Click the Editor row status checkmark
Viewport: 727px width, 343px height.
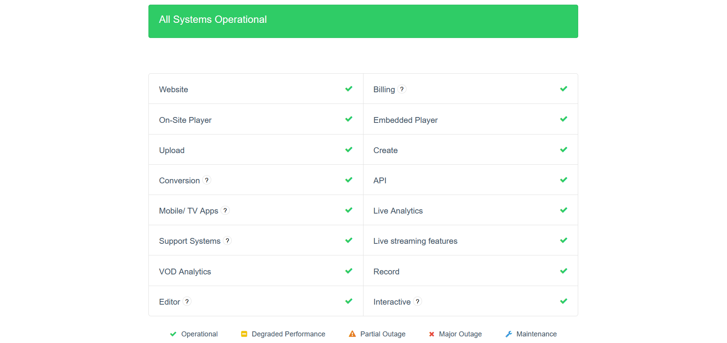click(x=349, y=301)
